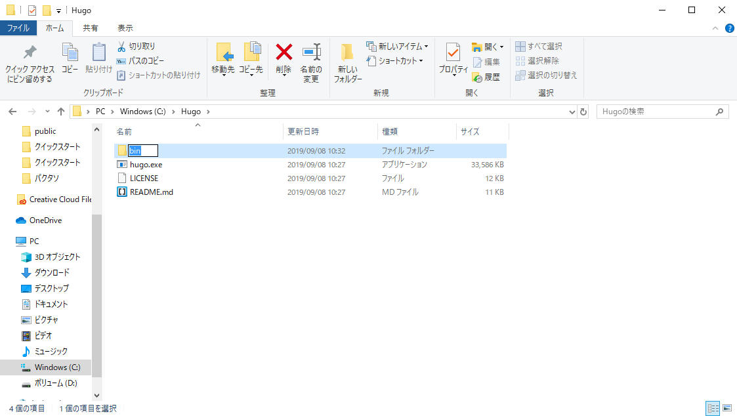
Task: Click the Cut (切り取り) scissors icon
Action: tap(121, 47)
